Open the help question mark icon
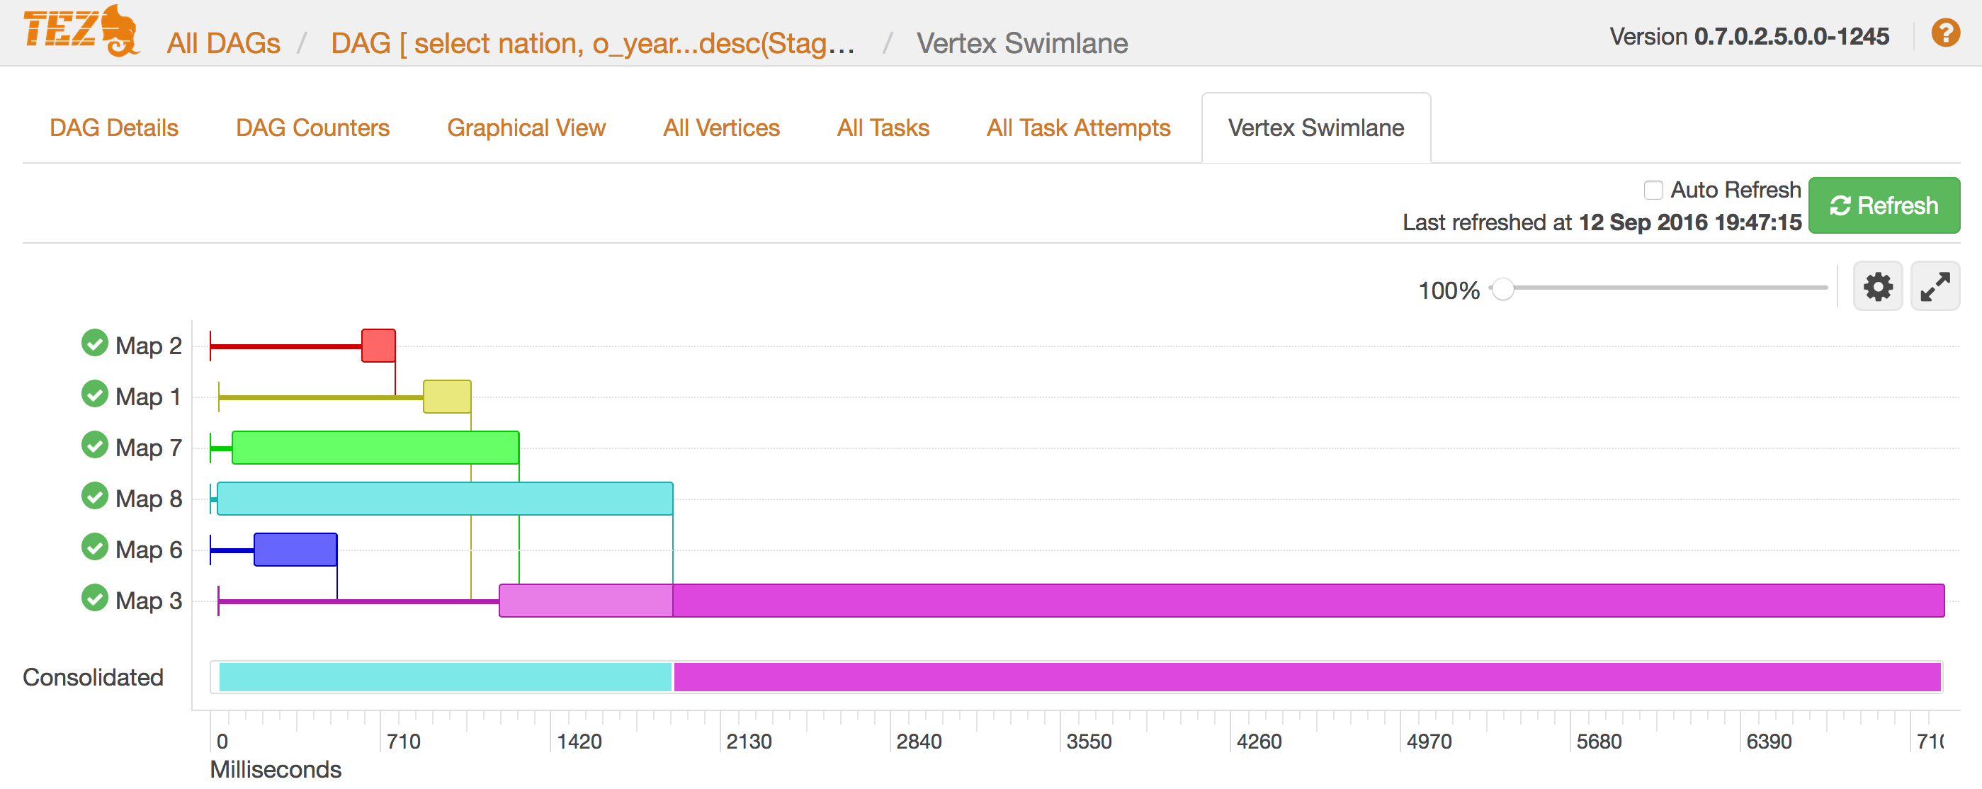 1944,33
